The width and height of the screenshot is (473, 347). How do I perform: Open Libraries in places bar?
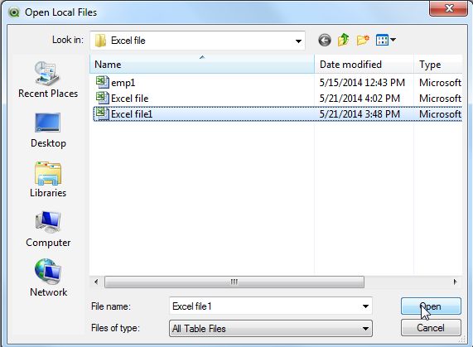[48, 180]
